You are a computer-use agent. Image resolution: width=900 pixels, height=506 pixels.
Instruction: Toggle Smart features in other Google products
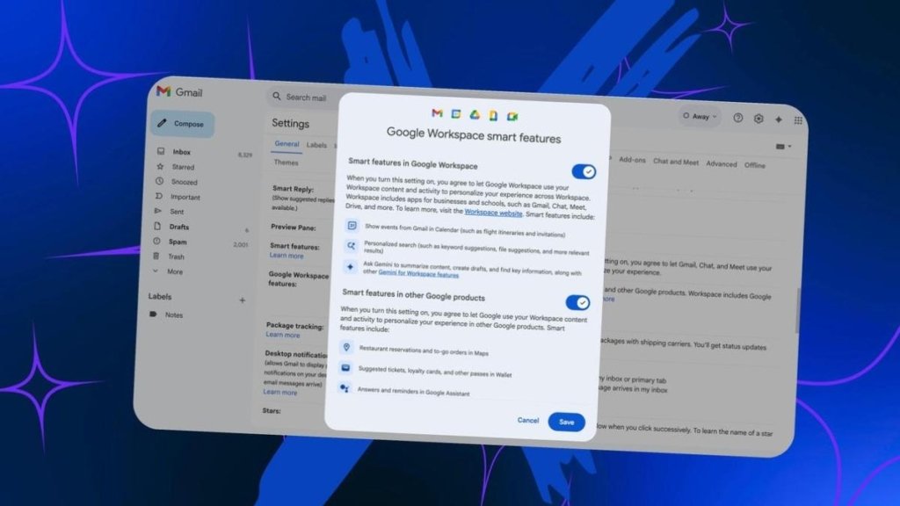[x=577, y=302]
